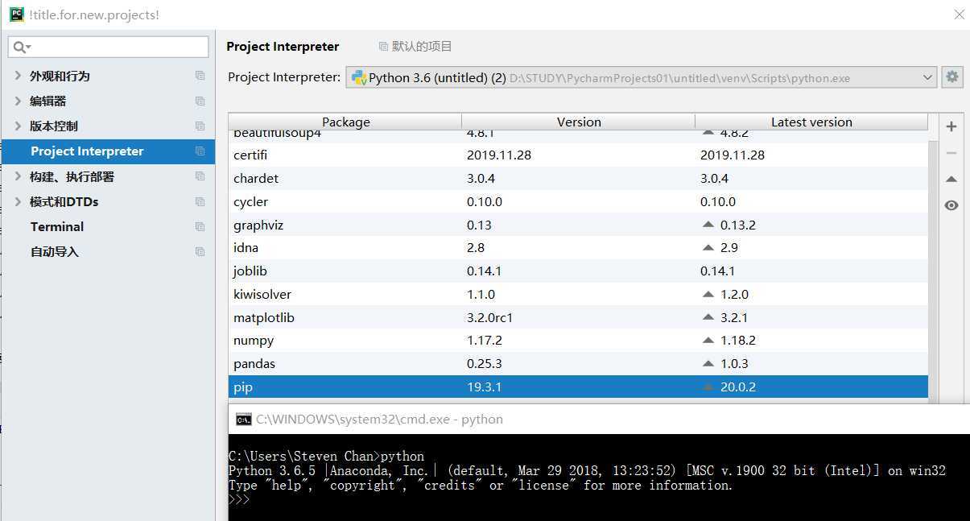Click the cmd.exe - python window title bar
The width and height of the screenshot is (970, 521).
coord(599,420)
